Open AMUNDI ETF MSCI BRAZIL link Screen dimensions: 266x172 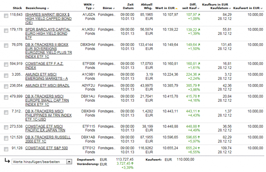(47, 85)
